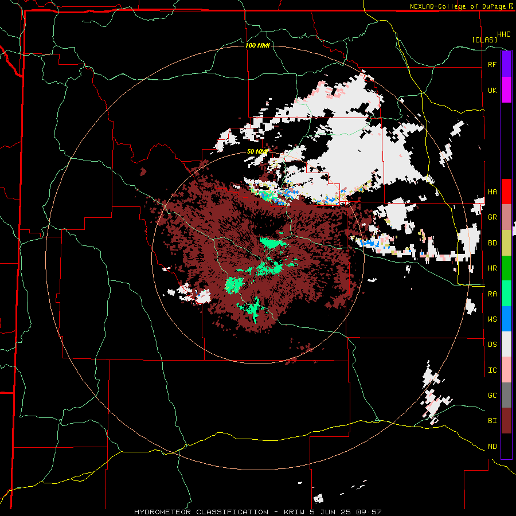Click the HHC product label
Screen dimensions: 516x516
504,34
